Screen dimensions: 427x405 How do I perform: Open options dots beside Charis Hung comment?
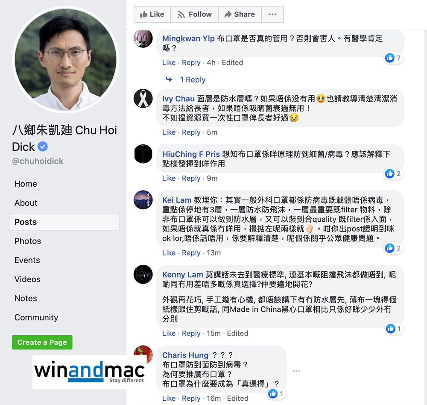[x=296, y=371]
